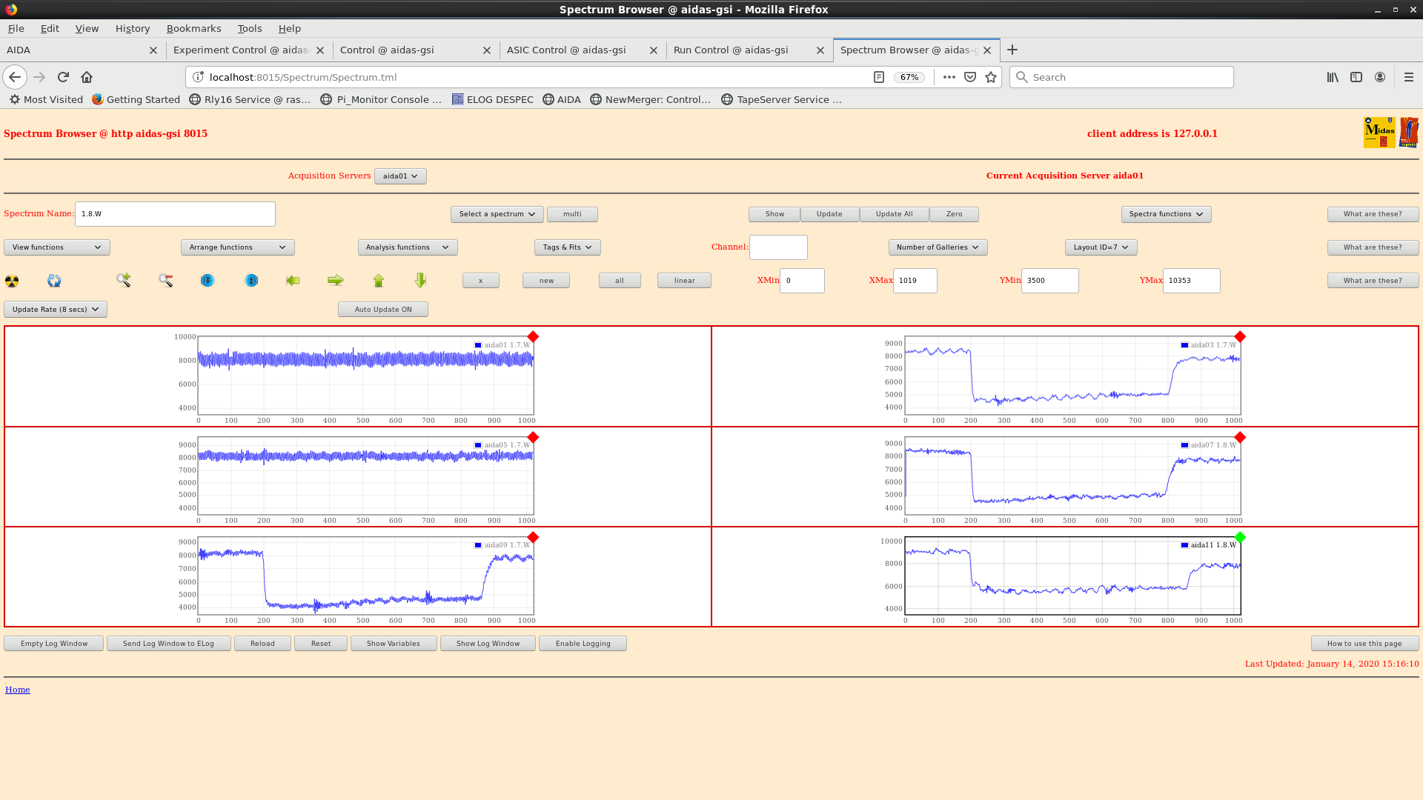Image resolution: width=1423 pixels, height=800 pixels.
Task: Toggle red marker on aida03 1.7.W plot
Action: tap(1240, 337)
